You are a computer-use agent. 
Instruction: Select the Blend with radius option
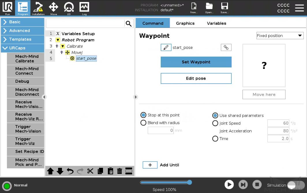(143, 123)
